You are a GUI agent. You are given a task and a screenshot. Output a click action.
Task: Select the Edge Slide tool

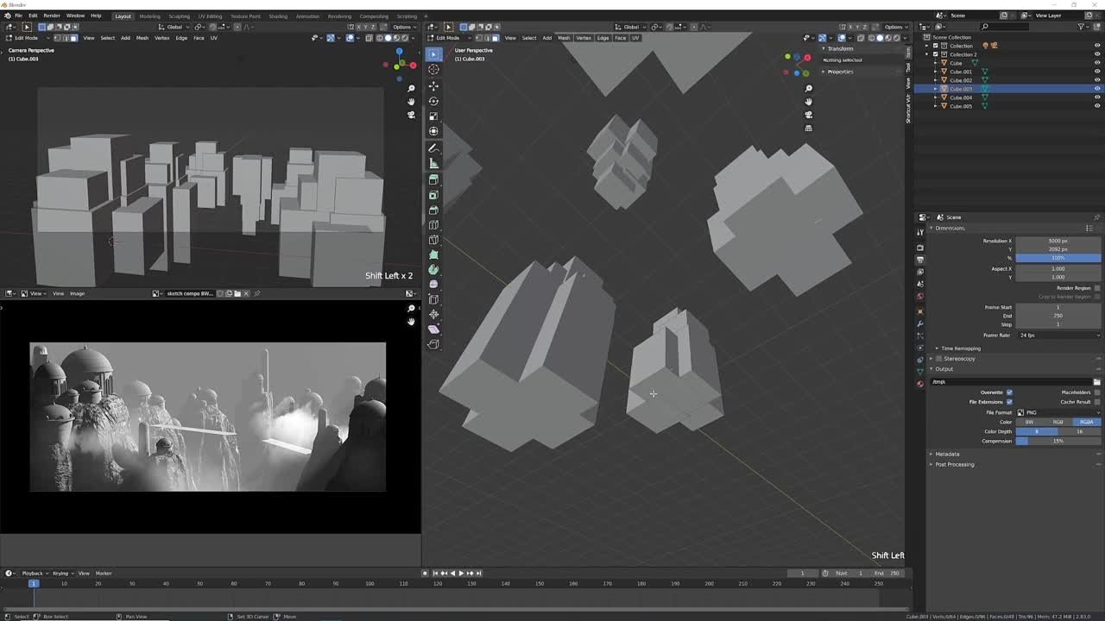click(433, 299)
